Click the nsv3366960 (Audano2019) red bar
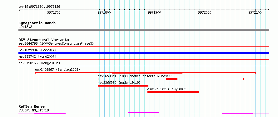 pos(123,86)
